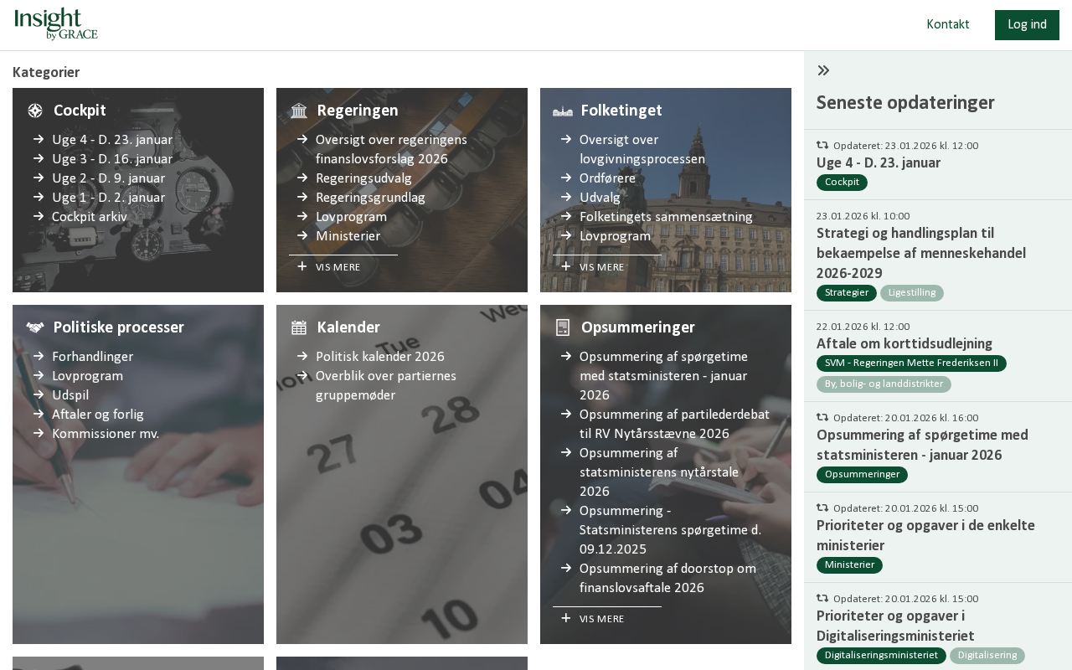Click the arrow icon beside Cockpit arkiv
The image size is (1072, 670).
pyautogui.click(x=39, y=216)
